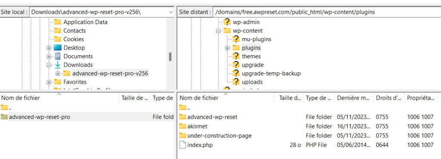441x159 pixels.
Task: Collapse the Downloads tree node
Action: tap(49, 65)
